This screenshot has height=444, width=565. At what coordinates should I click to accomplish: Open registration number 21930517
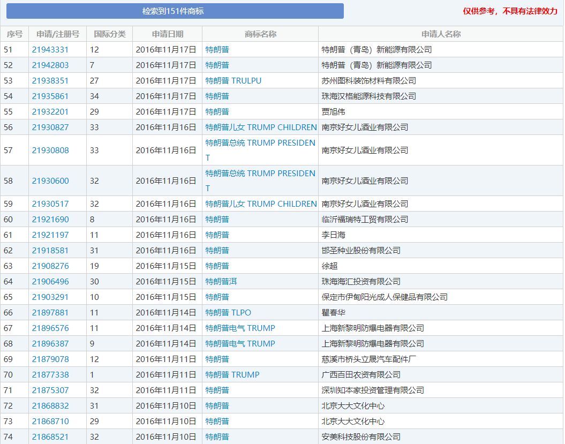point(50,204)
